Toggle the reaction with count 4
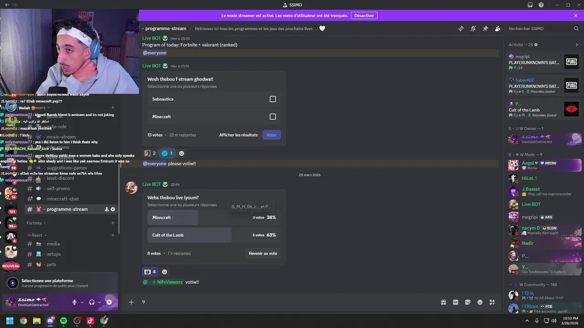Screen dimensions: 584x328 (150, 272)
